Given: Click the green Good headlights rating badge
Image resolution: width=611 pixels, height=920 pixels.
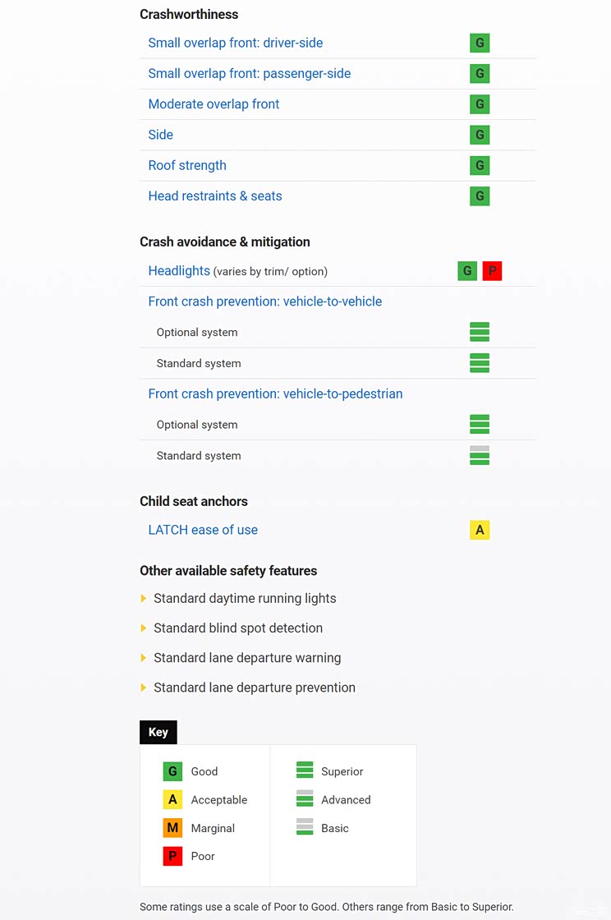Looking at the screenshot, I should (467, 271).
